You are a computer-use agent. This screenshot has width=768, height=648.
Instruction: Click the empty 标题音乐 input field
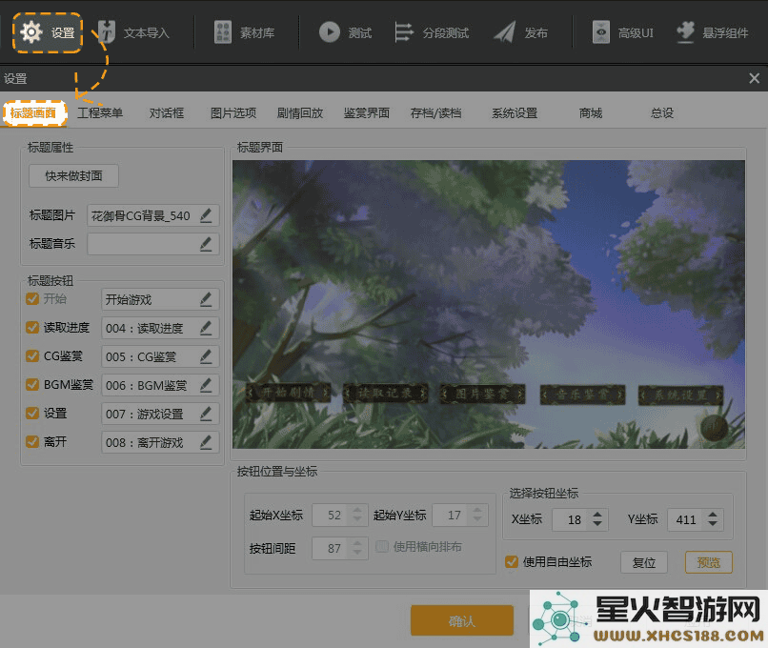152,244
